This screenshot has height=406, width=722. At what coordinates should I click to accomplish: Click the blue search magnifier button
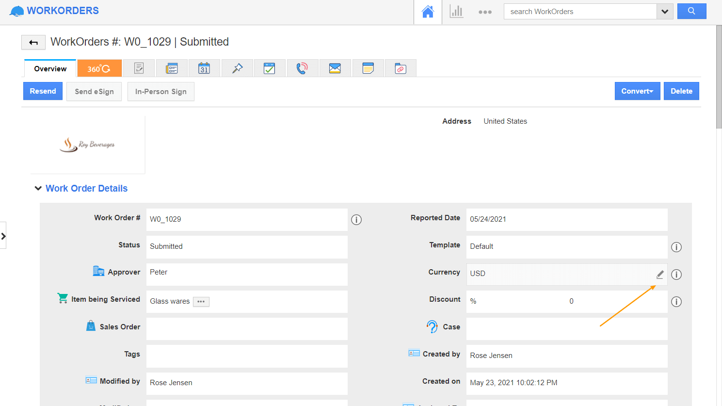tap(691, 11)
